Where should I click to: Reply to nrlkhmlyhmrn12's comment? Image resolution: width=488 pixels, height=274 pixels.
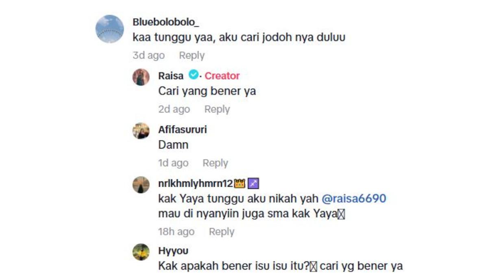pyautogui.click(x=222, y=232)
